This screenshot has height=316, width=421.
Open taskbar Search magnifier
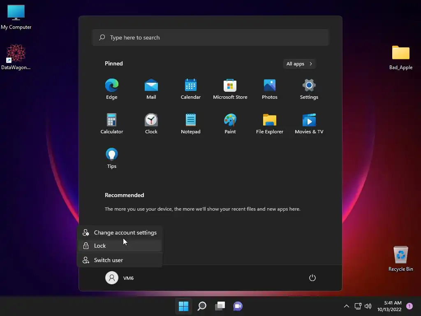click(201, 306)
